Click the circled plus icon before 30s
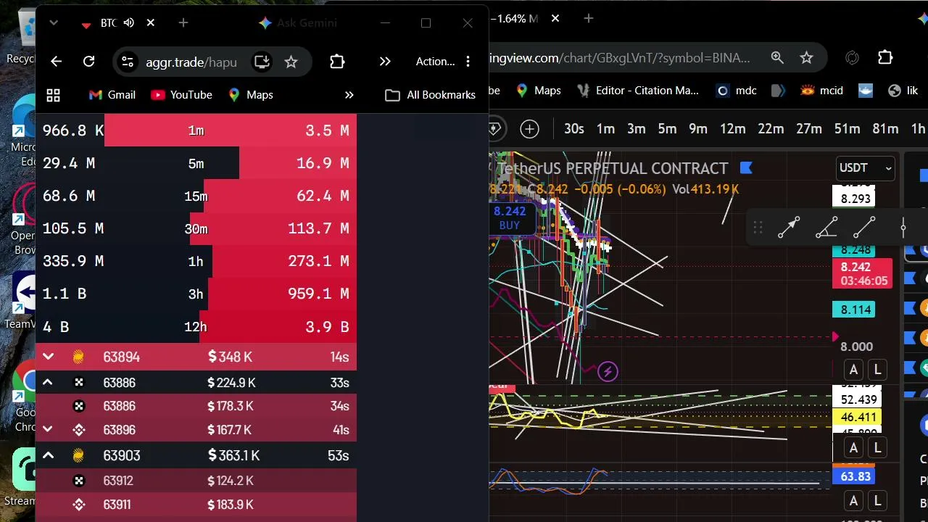The height and width of the screenshot is (522, 928). (x=530, y=129)
